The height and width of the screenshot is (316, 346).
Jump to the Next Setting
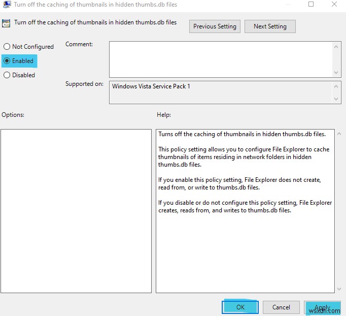270,26
